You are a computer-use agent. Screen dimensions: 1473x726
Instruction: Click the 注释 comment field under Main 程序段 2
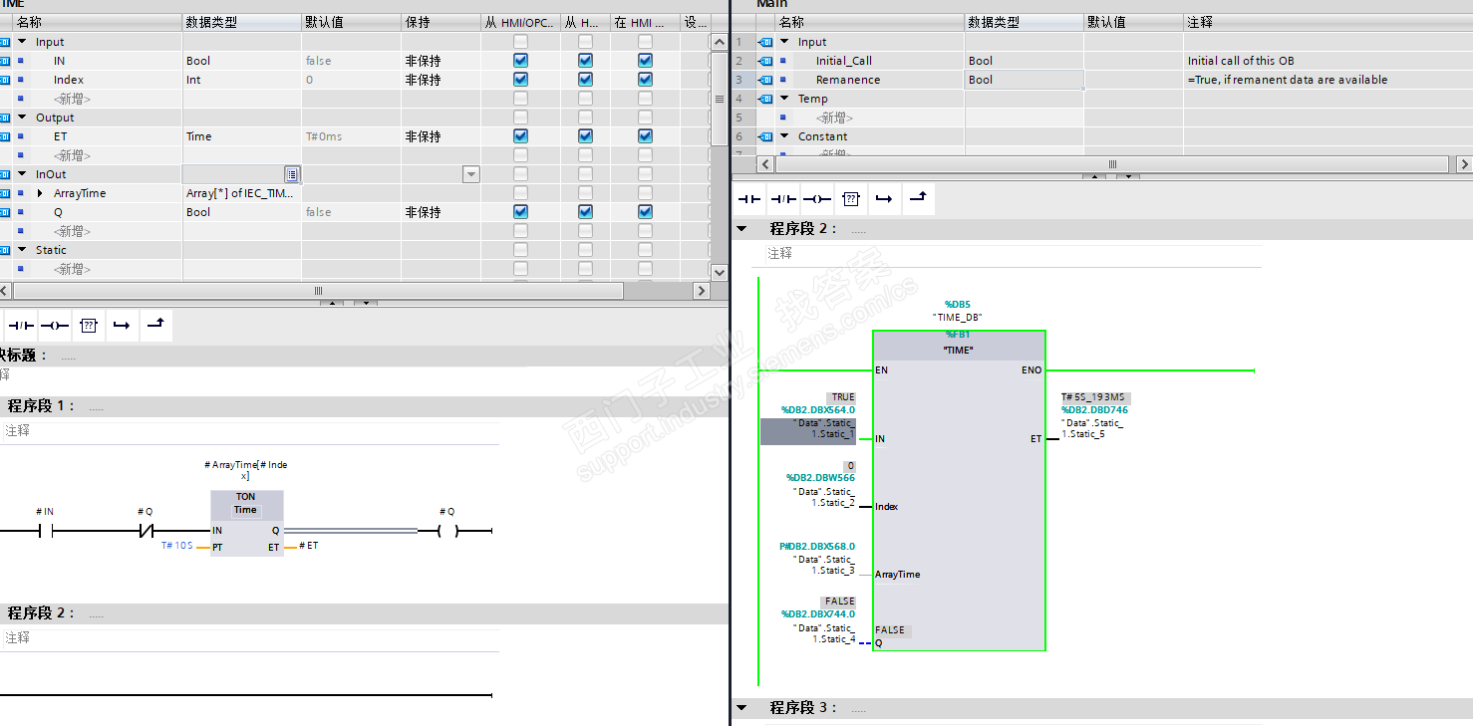pos(1013,254)
